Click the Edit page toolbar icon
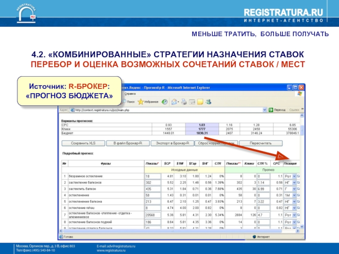This screenshot has width=339, height=254. point(192,102)
